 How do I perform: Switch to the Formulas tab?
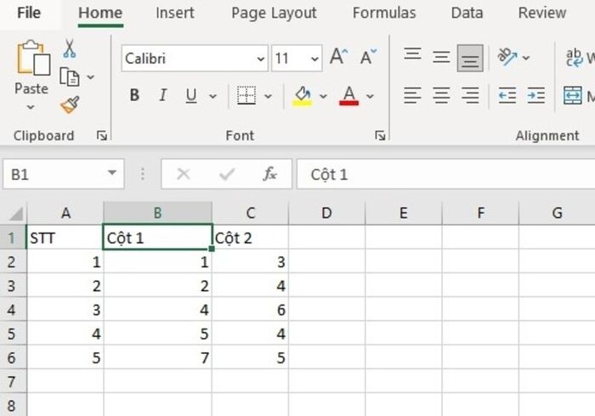384,13
